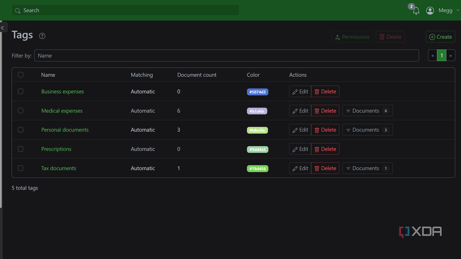Edit the Prescriptions tag
Screen dimensions: 461x259
(300, 149)
